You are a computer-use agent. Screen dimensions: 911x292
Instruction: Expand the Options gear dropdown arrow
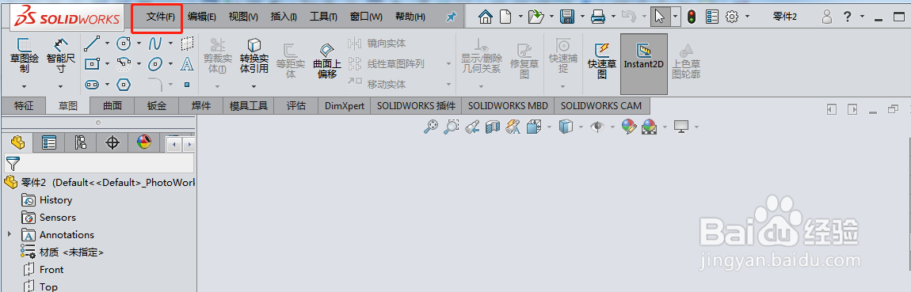(747, 17)
